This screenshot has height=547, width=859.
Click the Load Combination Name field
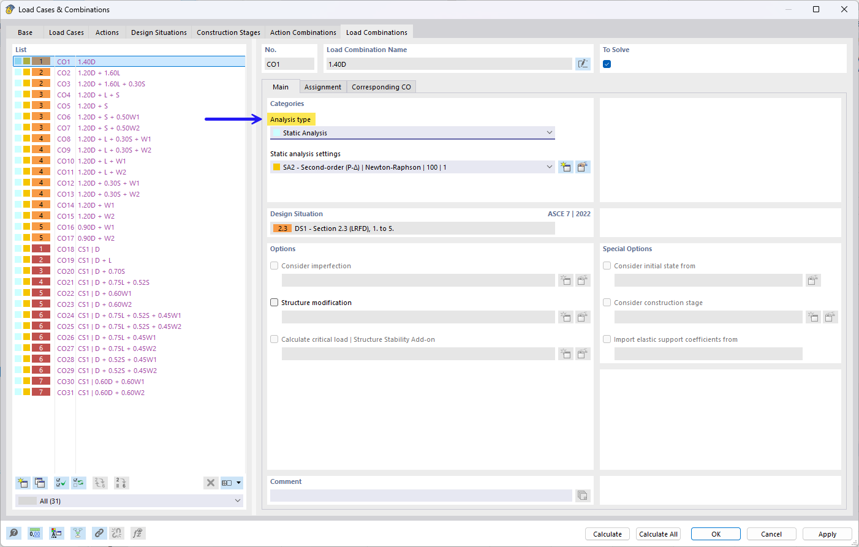tap(449, 64)
